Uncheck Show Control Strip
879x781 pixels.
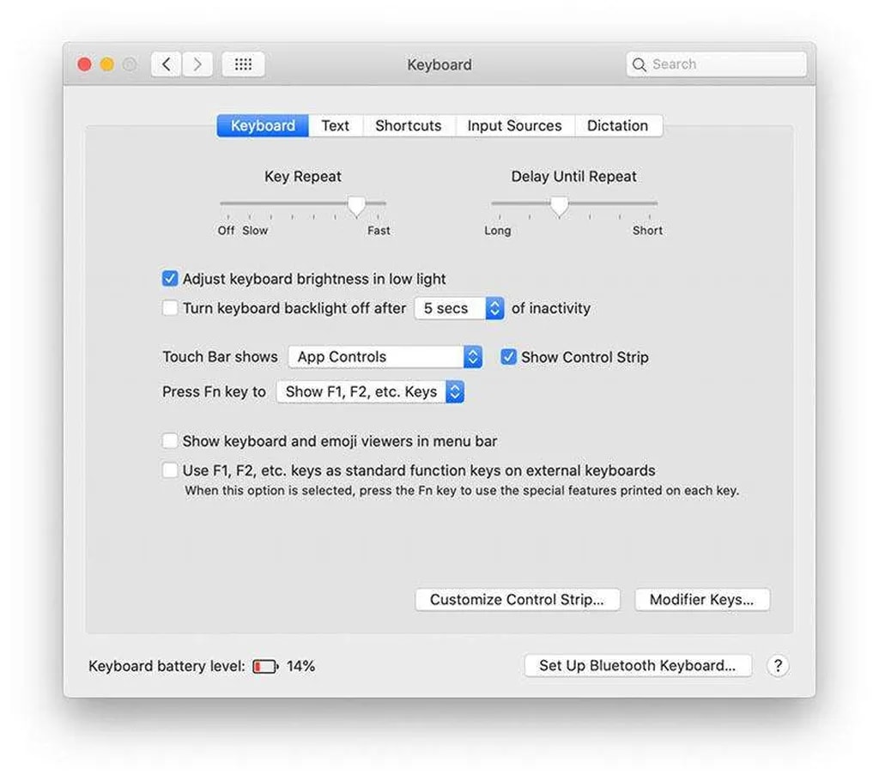509,357
